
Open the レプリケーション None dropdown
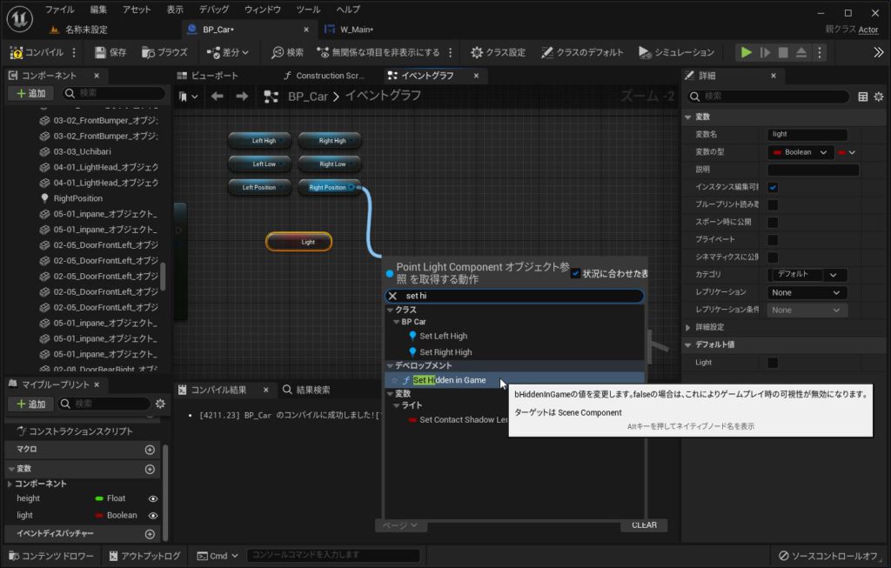807,292
